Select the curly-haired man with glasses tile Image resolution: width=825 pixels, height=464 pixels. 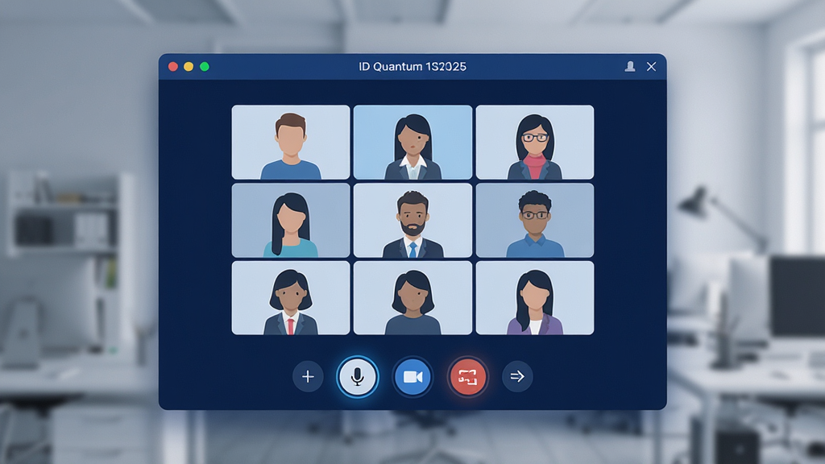tap(535, 221)
